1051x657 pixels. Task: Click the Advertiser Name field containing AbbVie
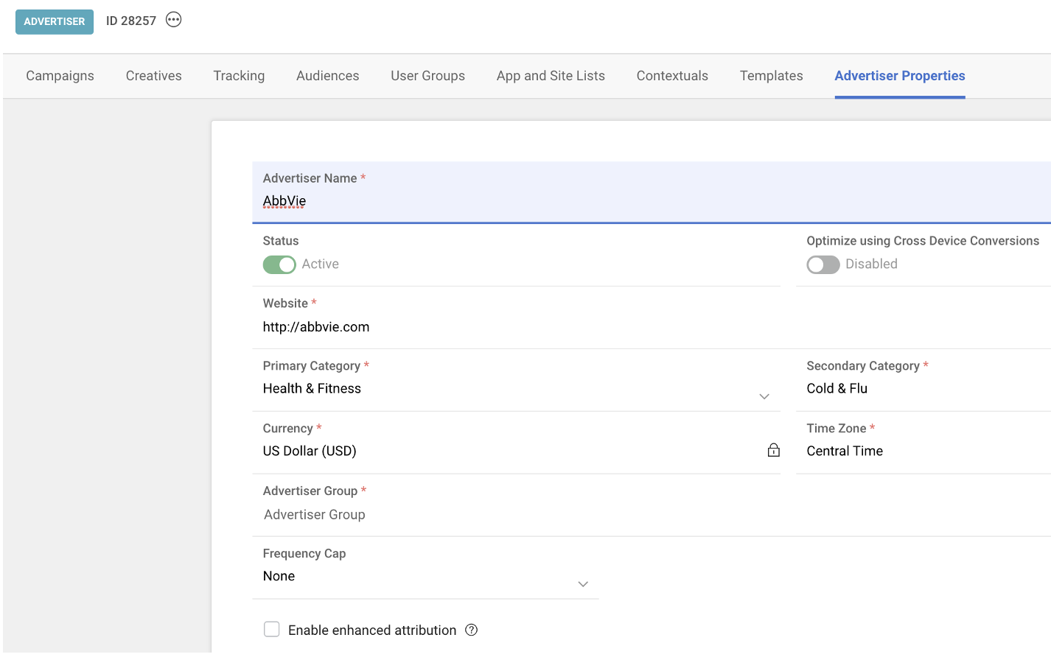coord(652,192)
